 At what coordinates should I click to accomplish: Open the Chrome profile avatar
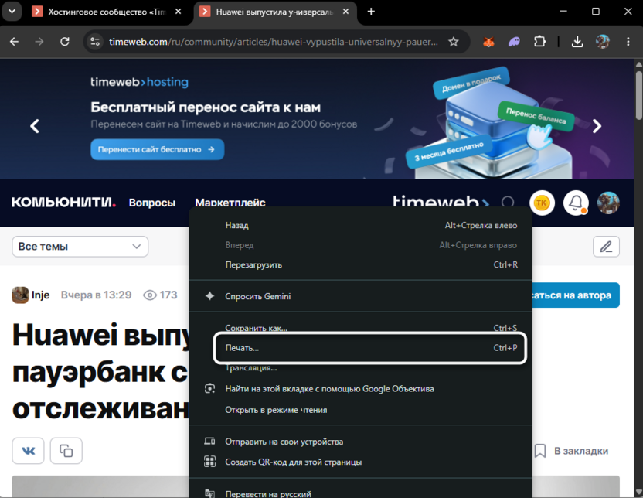602,42
